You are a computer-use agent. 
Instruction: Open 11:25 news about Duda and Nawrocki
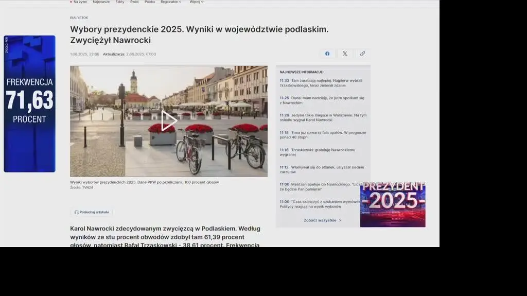tap(323, 100)
